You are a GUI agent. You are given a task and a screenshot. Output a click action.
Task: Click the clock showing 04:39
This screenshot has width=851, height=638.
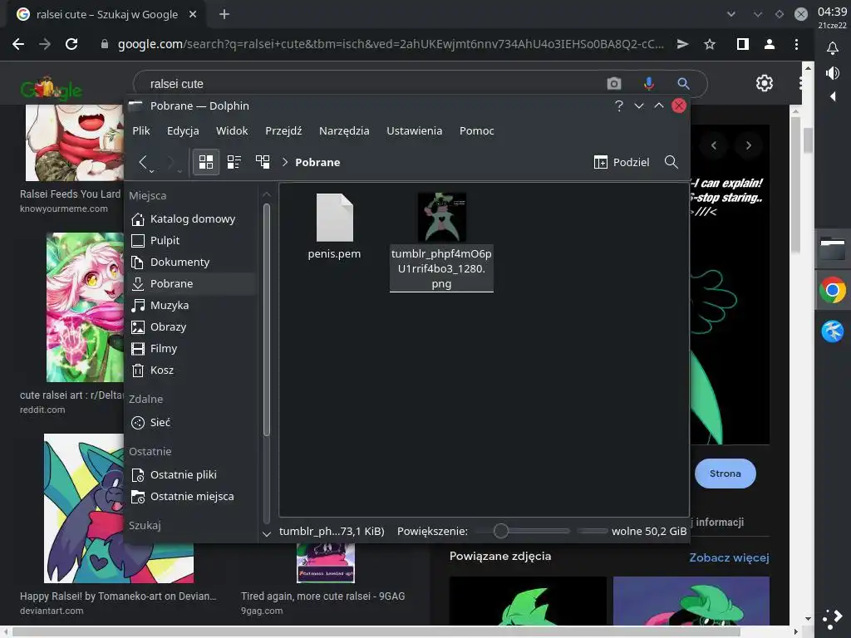[x=832, y=12]
